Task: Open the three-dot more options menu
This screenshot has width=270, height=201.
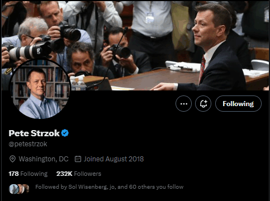Action: [183, 104]
